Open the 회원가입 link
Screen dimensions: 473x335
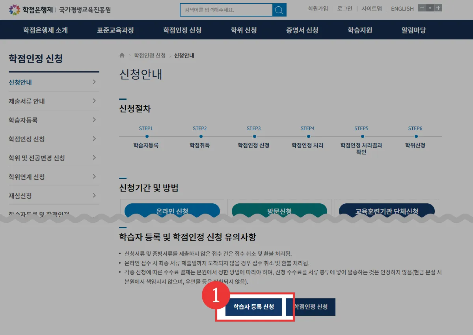pos(318,8)
